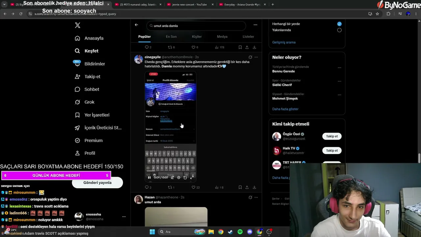Image resolution: width=421 pixels, height=237 pixels.
Task: Share cinegayile's post
Action: [x=247, y=187]
